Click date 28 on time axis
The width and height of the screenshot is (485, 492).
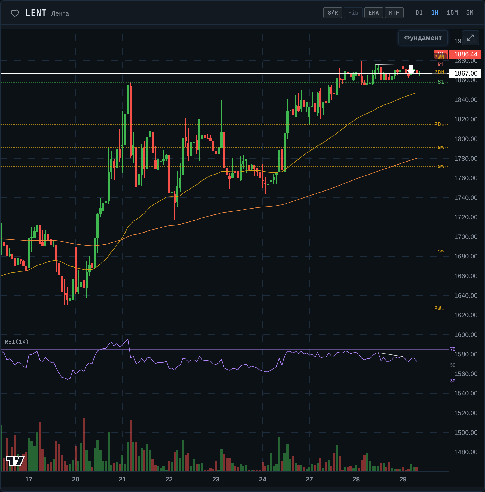pyautogui.click(x=356, y=479)
